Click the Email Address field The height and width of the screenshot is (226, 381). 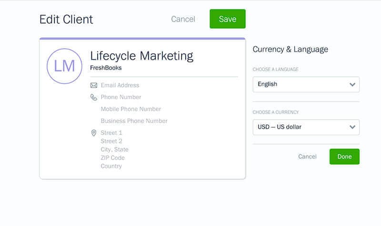pos(120,85)
